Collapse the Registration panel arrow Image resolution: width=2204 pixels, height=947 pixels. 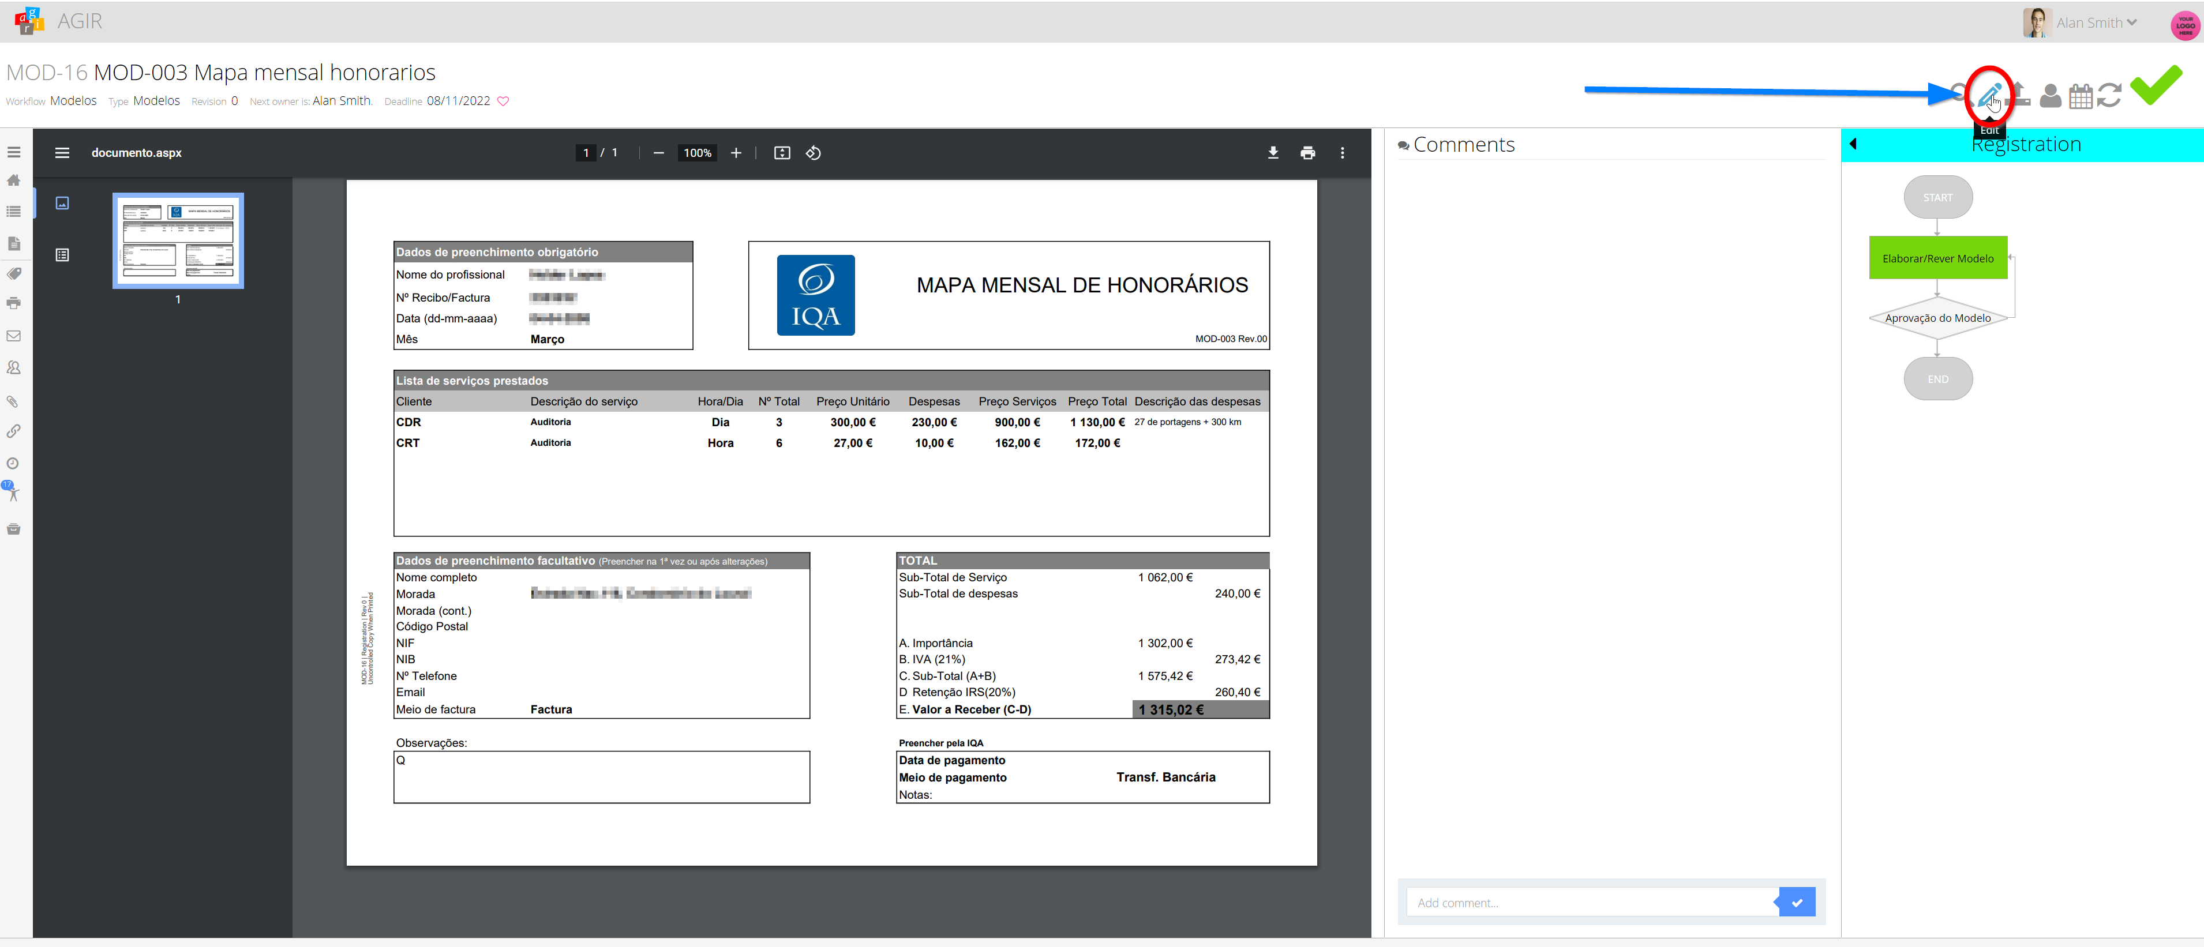point(1853,144)
